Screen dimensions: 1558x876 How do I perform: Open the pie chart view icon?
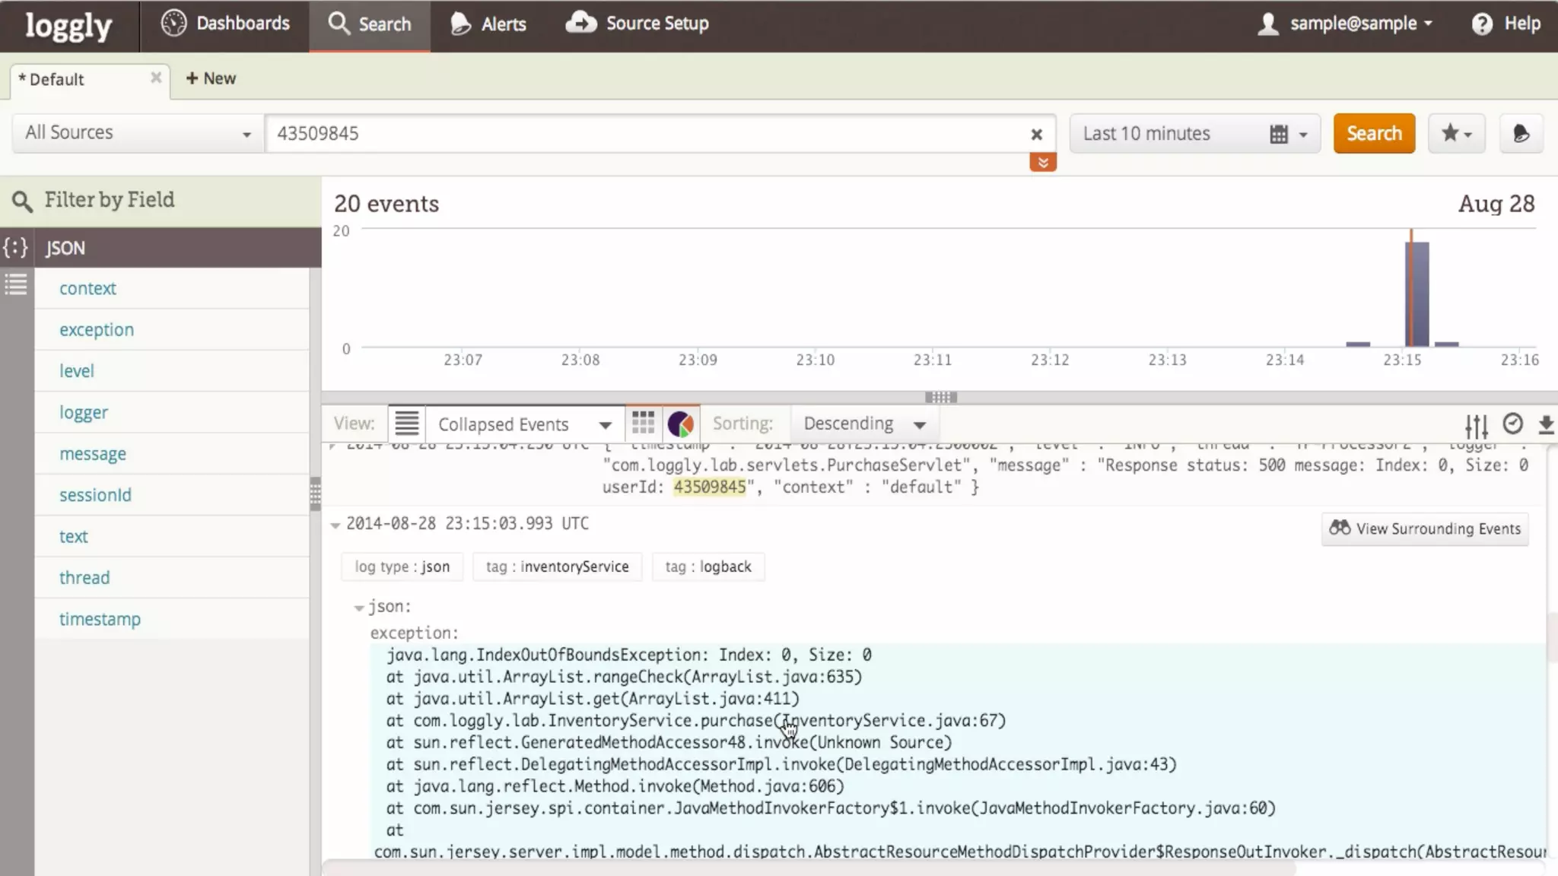pos(680,424)
